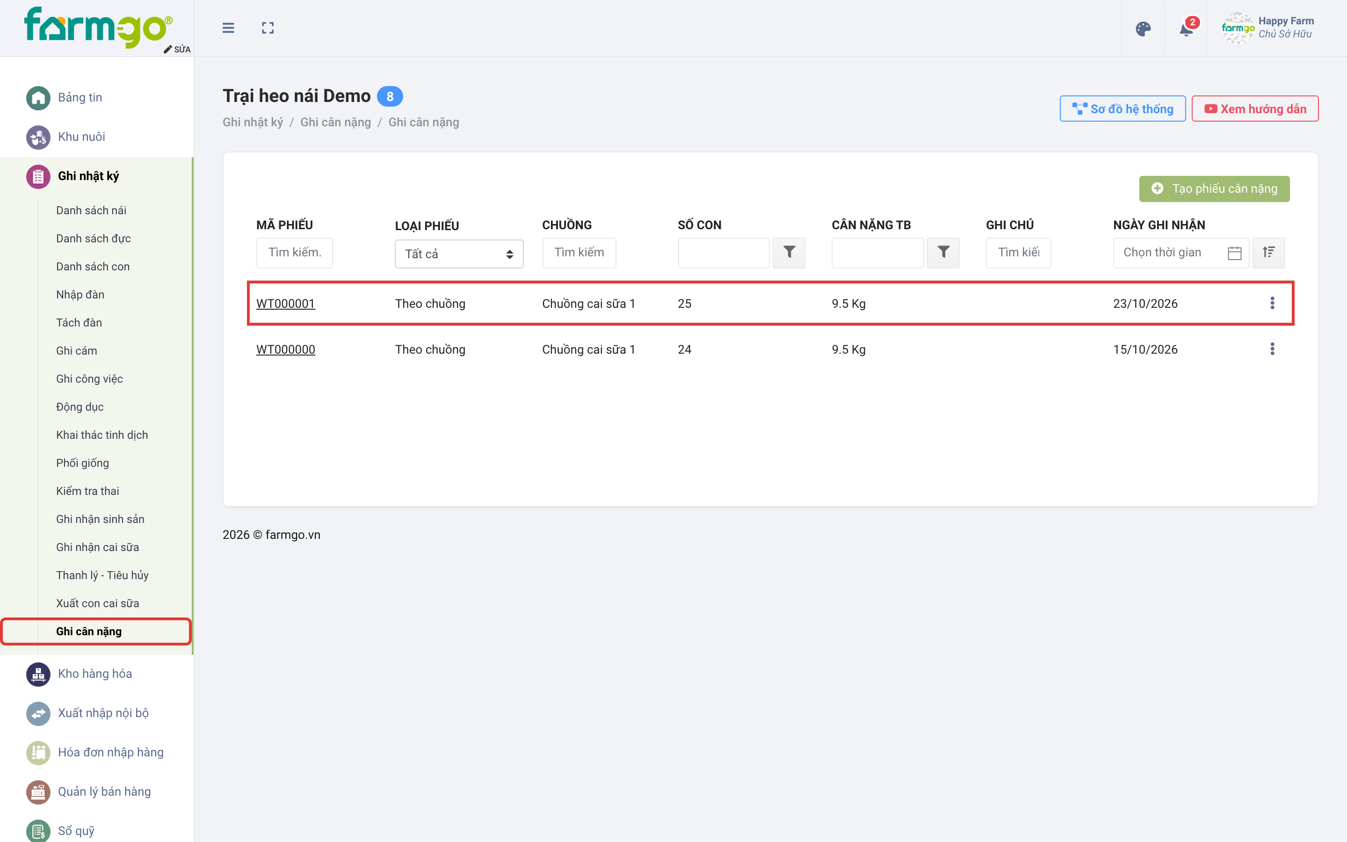Focus the Ghi chú search field

click(1018, 253)
